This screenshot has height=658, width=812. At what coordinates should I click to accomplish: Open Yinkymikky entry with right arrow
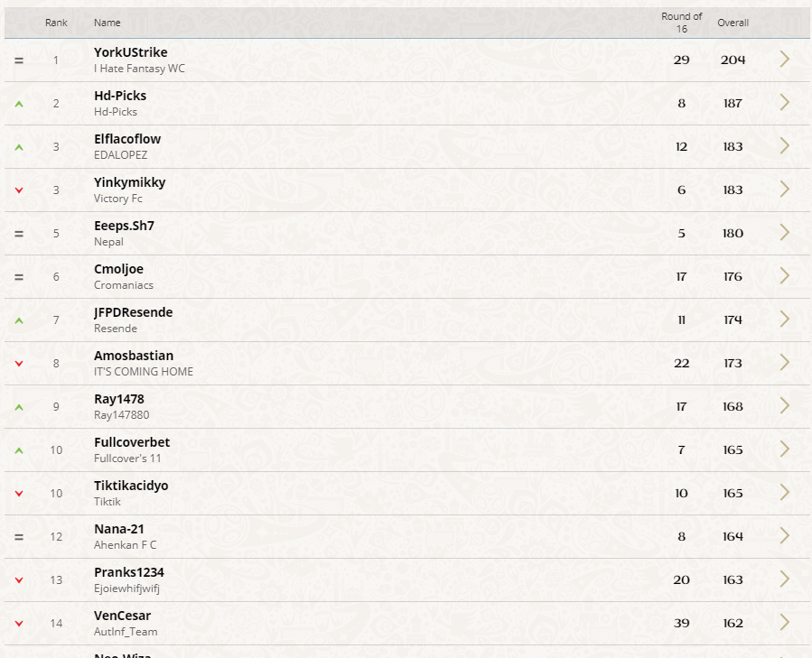tap(785, 190)
